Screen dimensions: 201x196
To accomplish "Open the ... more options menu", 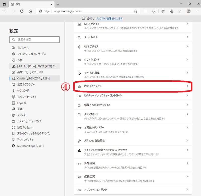I will (197, 11).
